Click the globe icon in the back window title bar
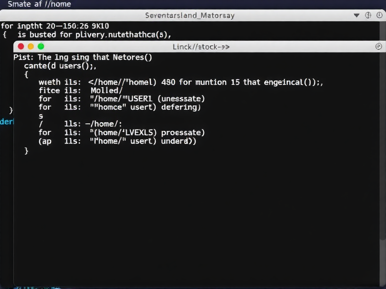The height and width of the screenshot is (289, 386). tap(368, 15)
